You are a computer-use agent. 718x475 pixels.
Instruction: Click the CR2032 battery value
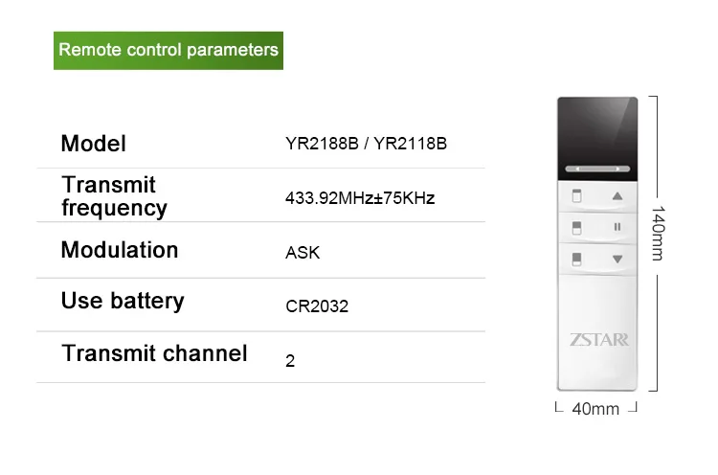coord(317,307)
